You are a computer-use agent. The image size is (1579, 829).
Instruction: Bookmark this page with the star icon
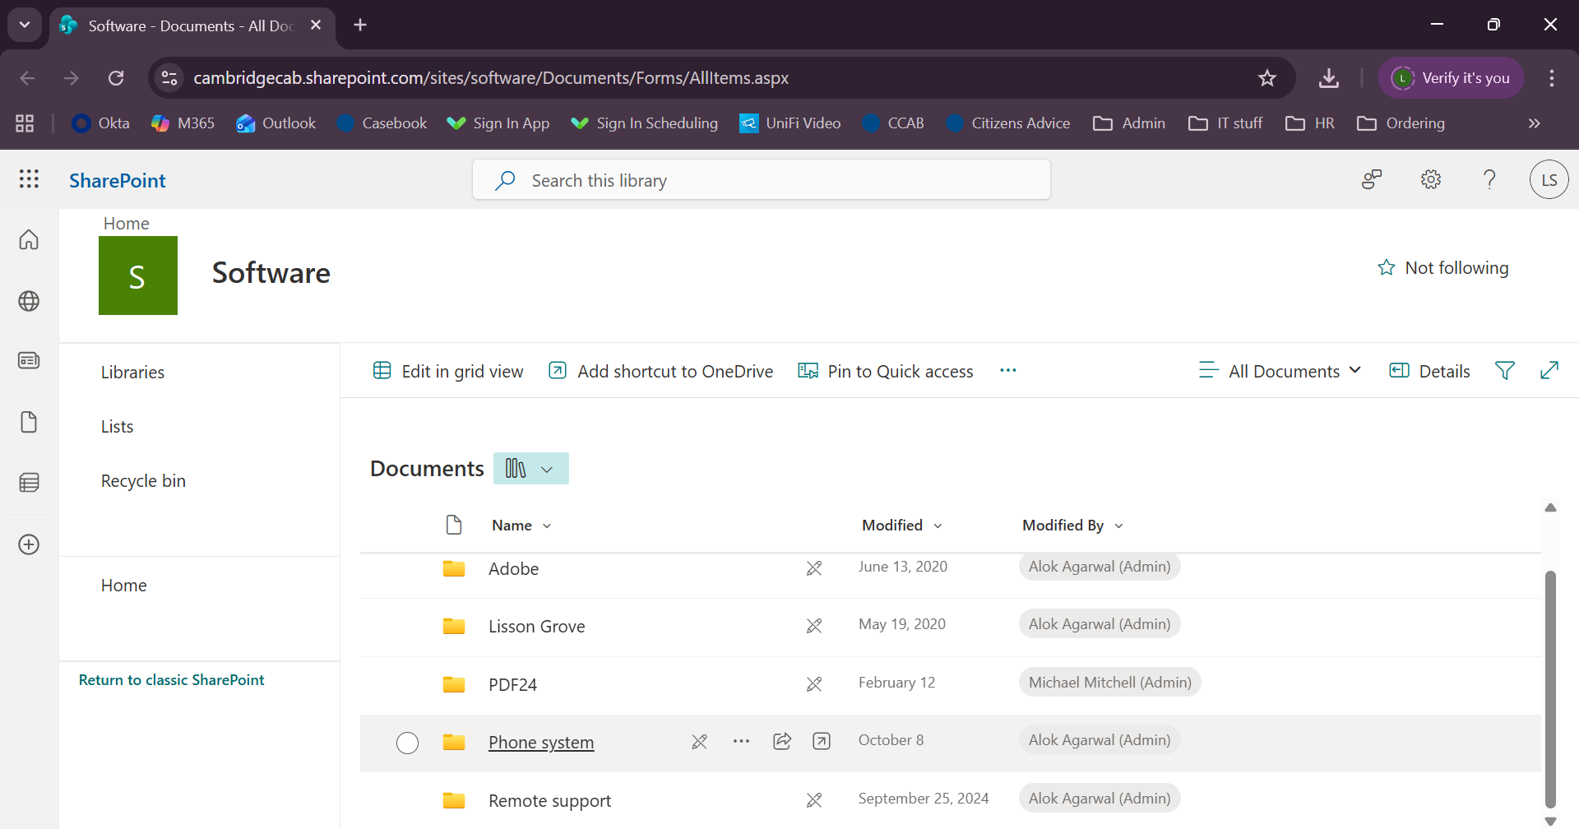1266,78
